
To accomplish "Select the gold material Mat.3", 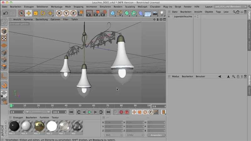I will [39, 128].
